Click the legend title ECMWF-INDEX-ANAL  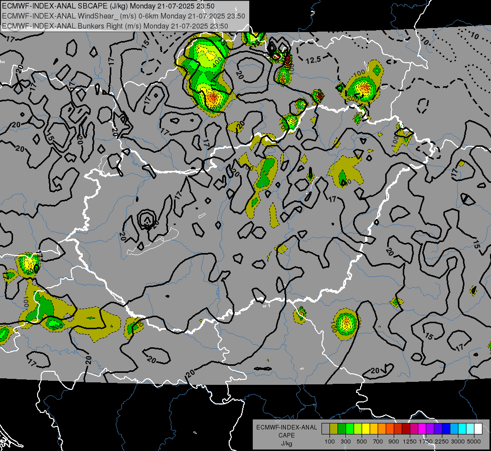(286, 427)
